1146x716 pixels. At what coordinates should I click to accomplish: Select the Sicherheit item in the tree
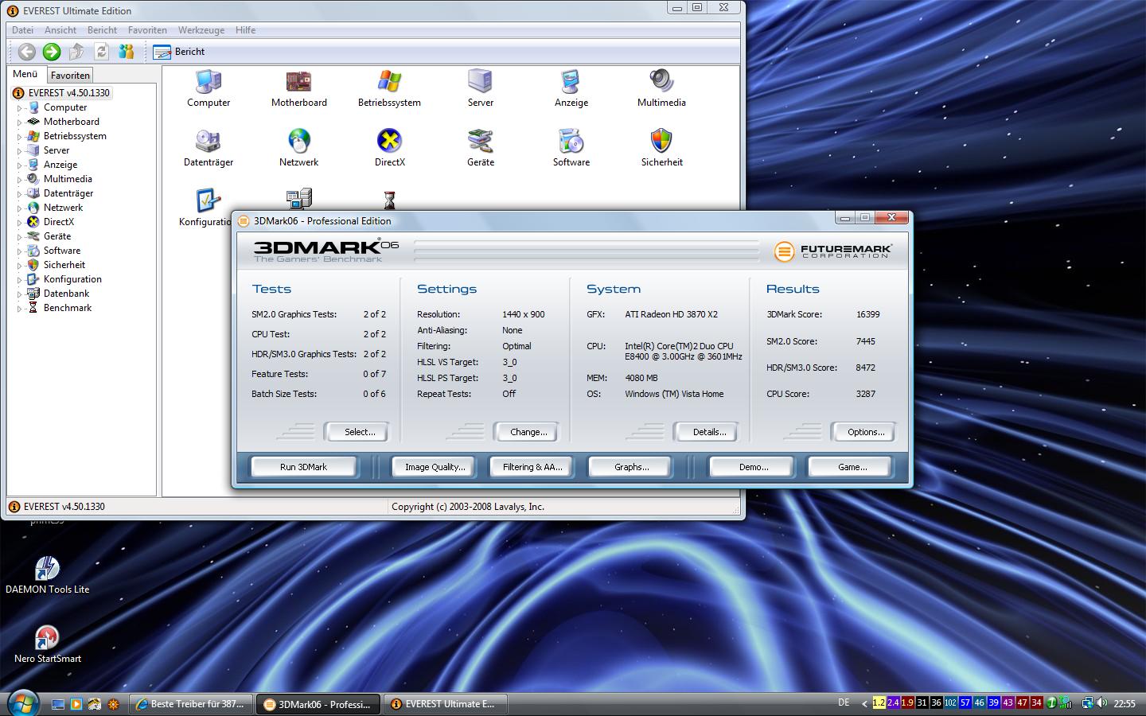(64, 265)
